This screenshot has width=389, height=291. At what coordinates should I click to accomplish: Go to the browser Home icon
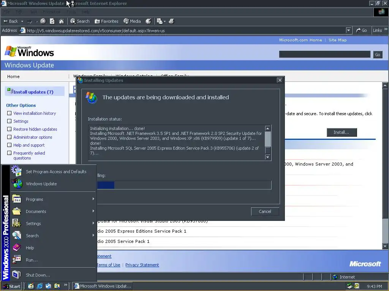pyautogui.click(x=61, y=21)
